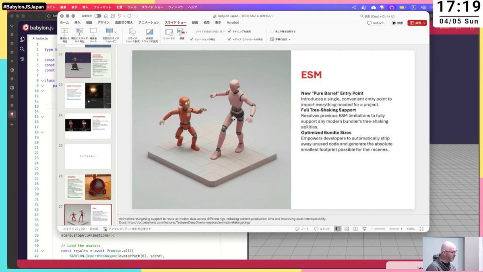Click Rehearse Timings icon
The height and width of the screenshot is (272, 483).
tap(169, 32)
